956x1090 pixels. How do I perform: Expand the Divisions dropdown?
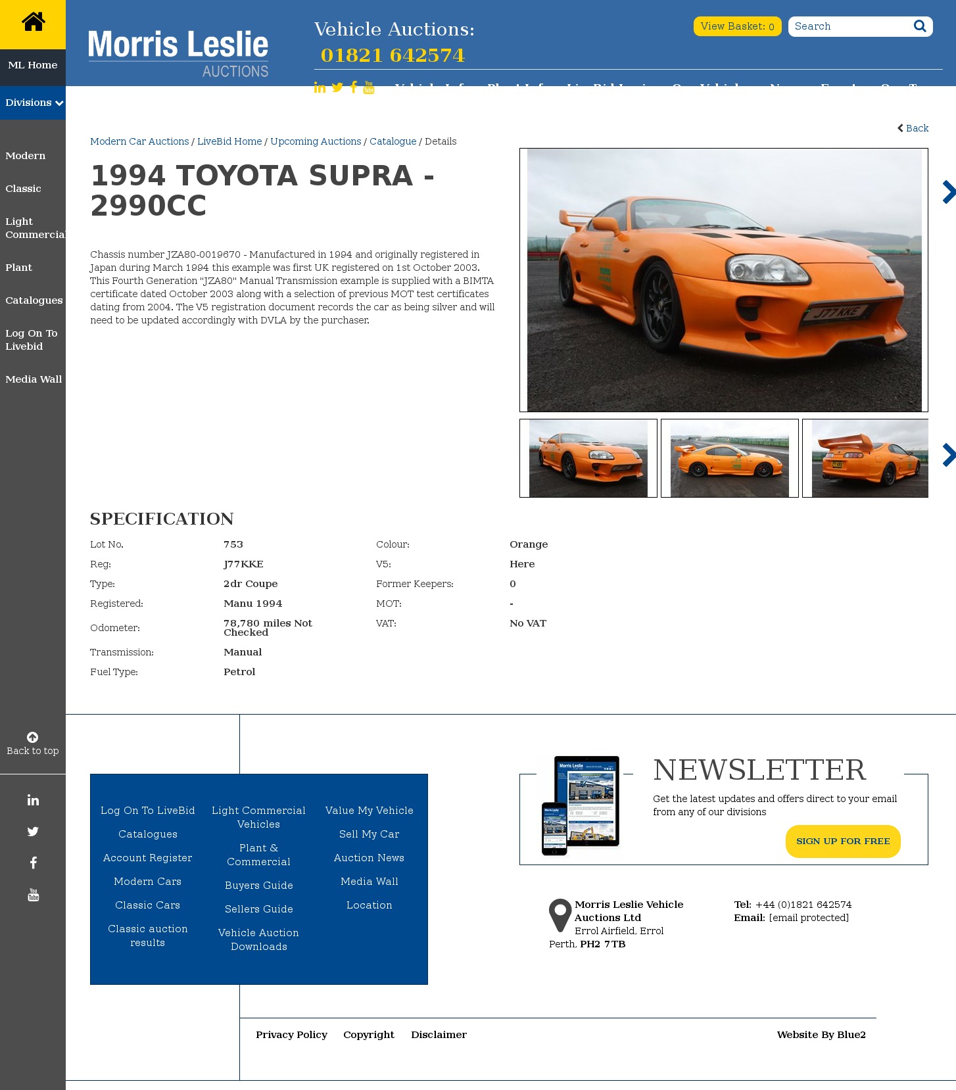point(33,103)
